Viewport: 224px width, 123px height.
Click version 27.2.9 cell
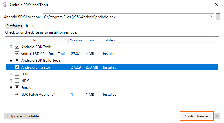(x=76, y=67)
